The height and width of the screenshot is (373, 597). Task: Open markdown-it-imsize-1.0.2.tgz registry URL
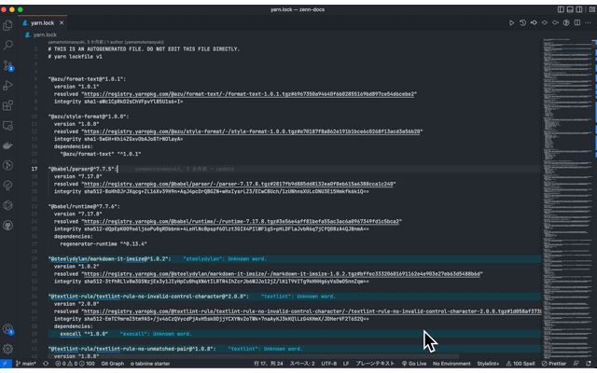(282, 273)
